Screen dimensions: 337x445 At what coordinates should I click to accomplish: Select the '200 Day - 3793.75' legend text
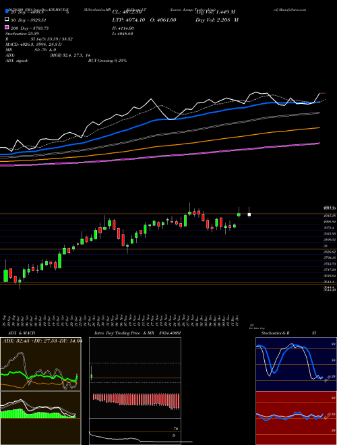[x=30, y=28]
